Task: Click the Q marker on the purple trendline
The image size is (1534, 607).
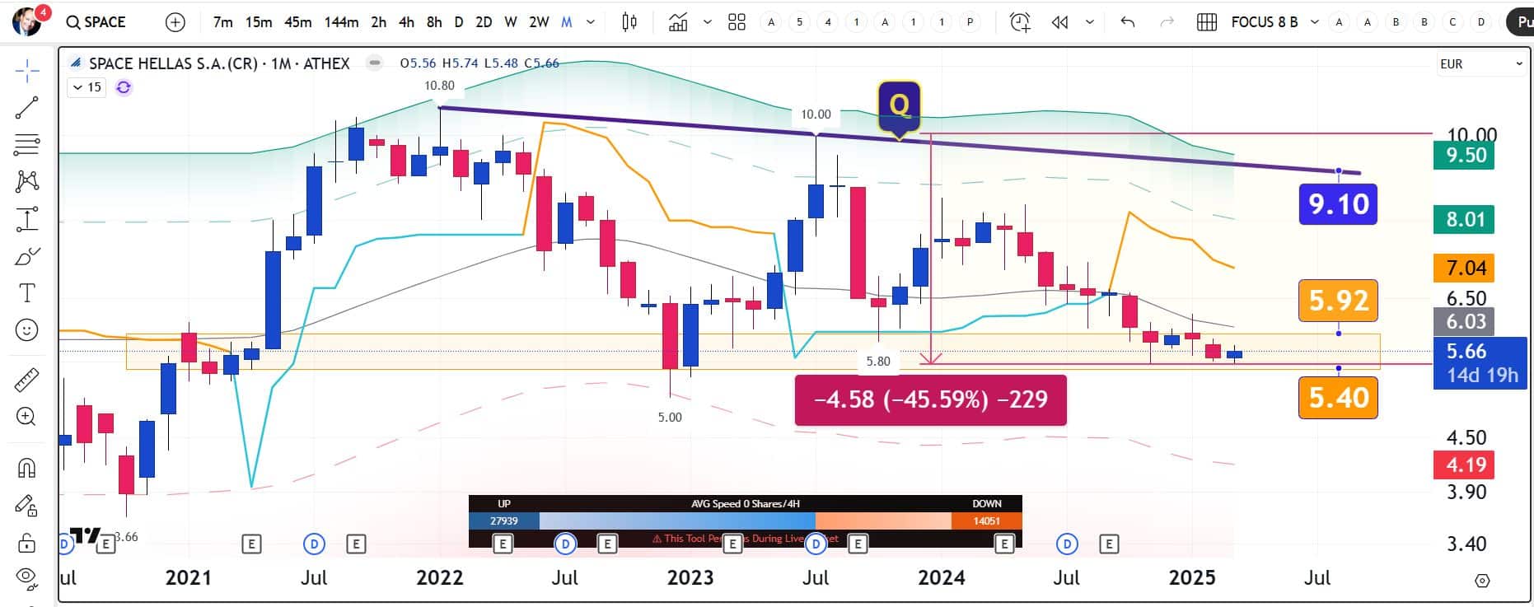Action: click(899, 107)
